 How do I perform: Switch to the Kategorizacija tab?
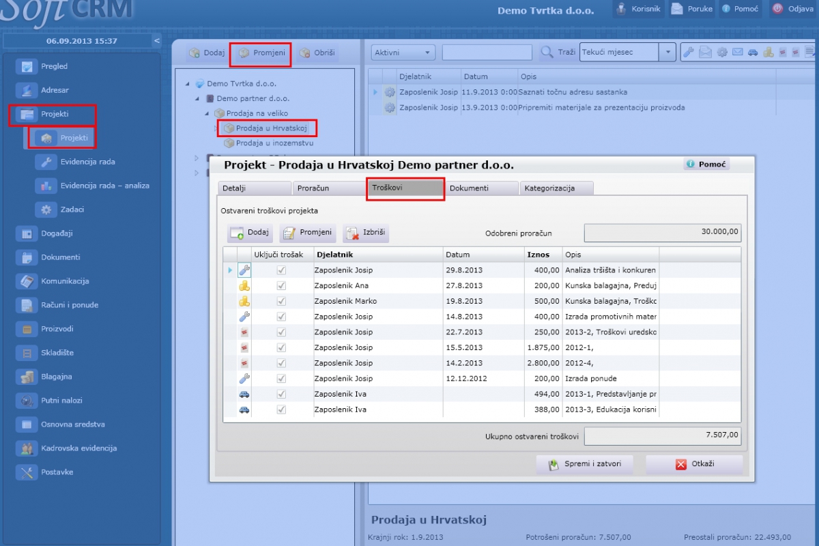coord(556,188)
